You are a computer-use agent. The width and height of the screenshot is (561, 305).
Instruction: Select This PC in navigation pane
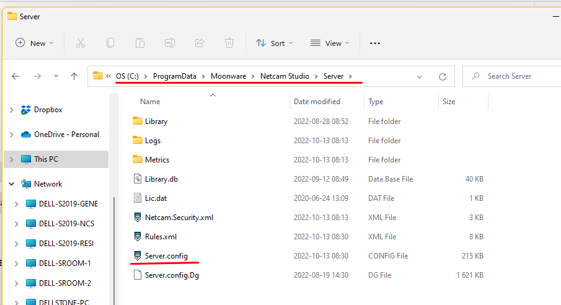tap(46, 159)
